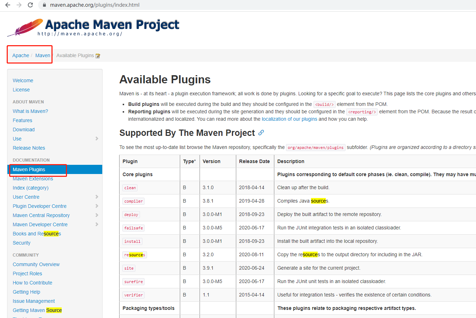Image resolution: width=476 pixels, height=318 pixels.
Task: Expand the Plugin Developer Centre section
Action: click(39, 206)
